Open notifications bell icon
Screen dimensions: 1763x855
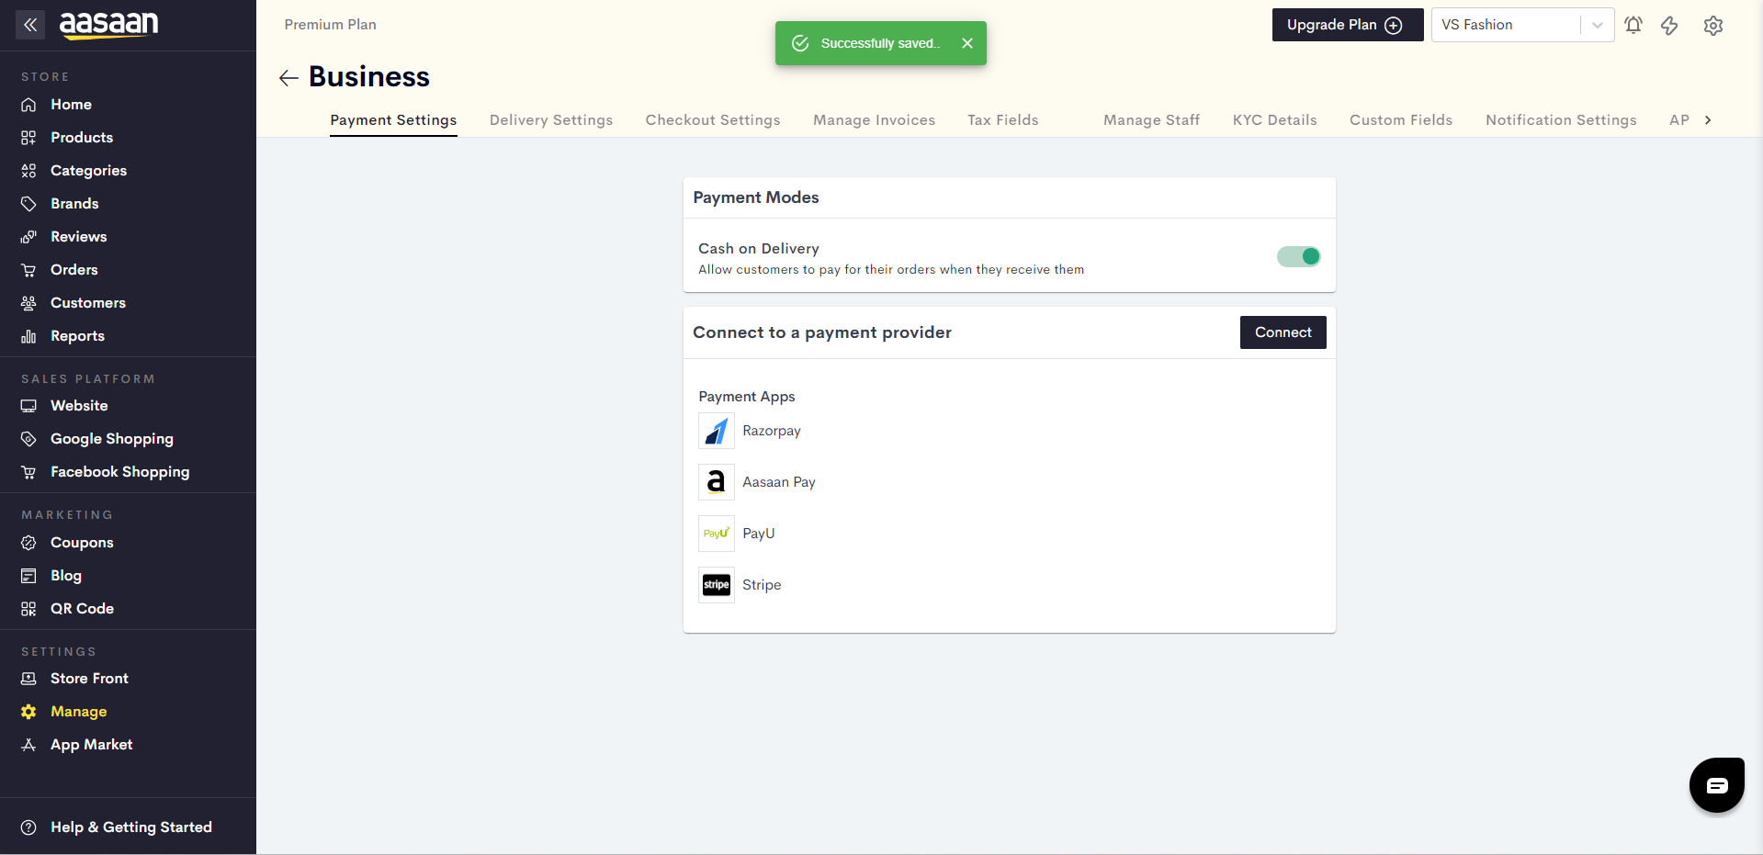click(1633, 25)
